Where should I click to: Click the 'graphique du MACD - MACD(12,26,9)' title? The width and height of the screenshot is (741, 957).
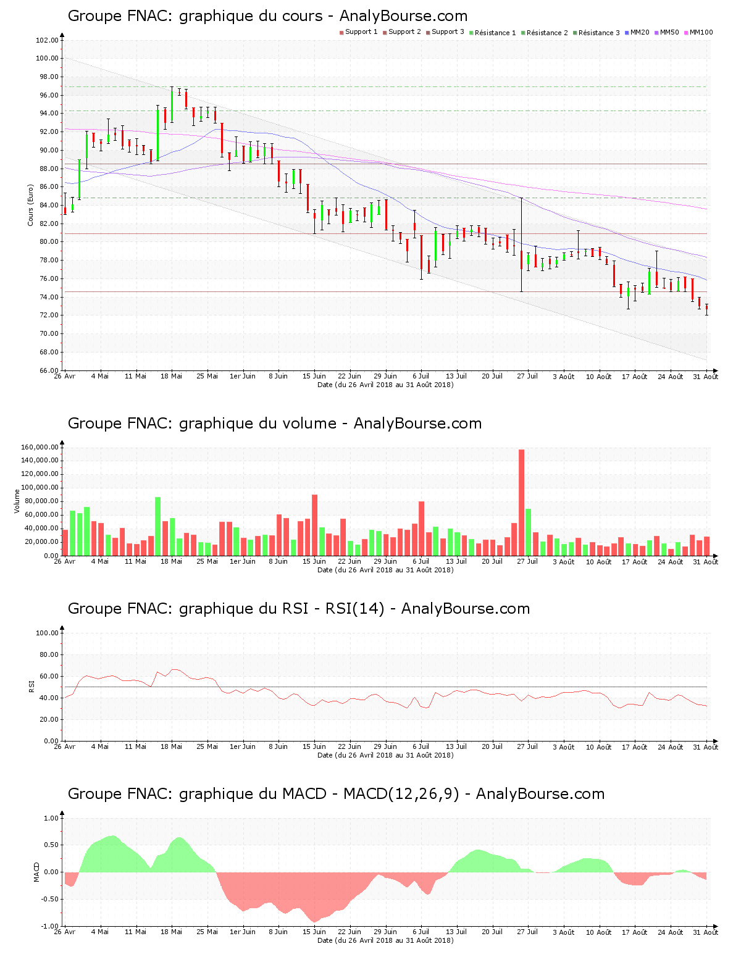tap(336, 794)
